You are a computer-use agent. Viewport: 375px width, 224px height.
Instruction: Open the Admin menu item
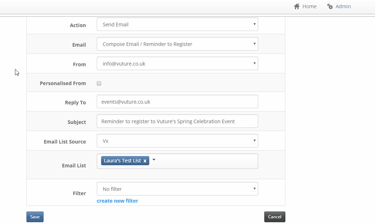339,6
